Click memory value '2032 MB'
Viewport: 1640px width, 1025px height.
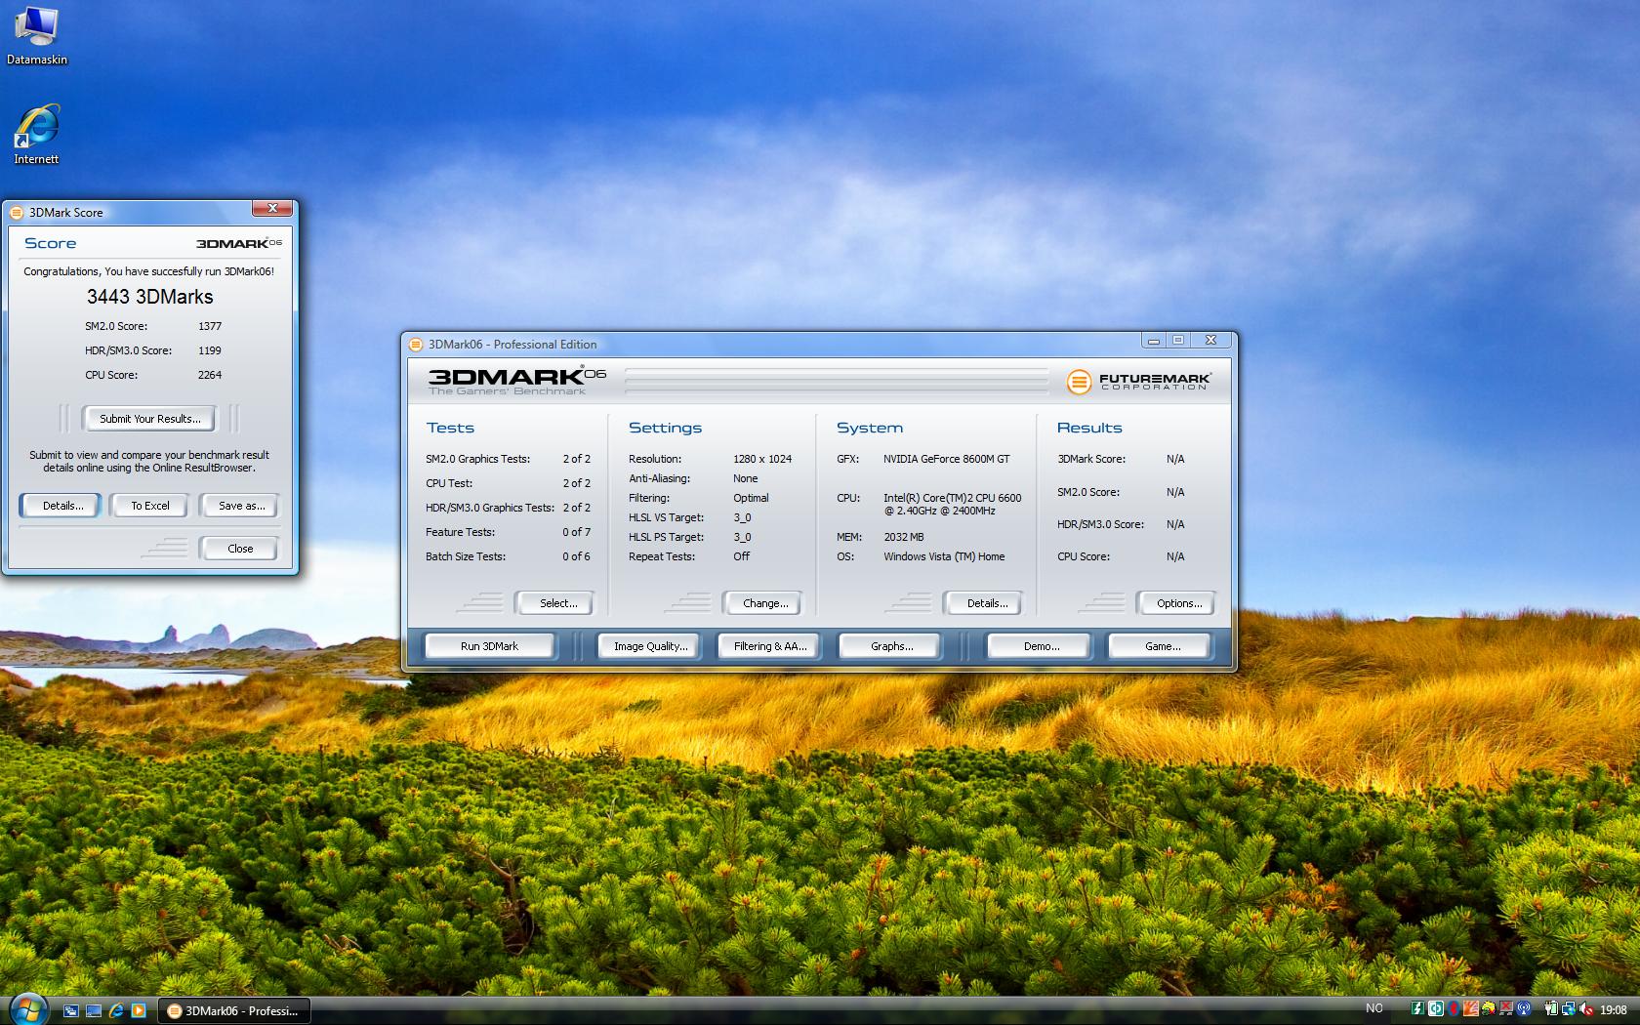click(904, 537)
